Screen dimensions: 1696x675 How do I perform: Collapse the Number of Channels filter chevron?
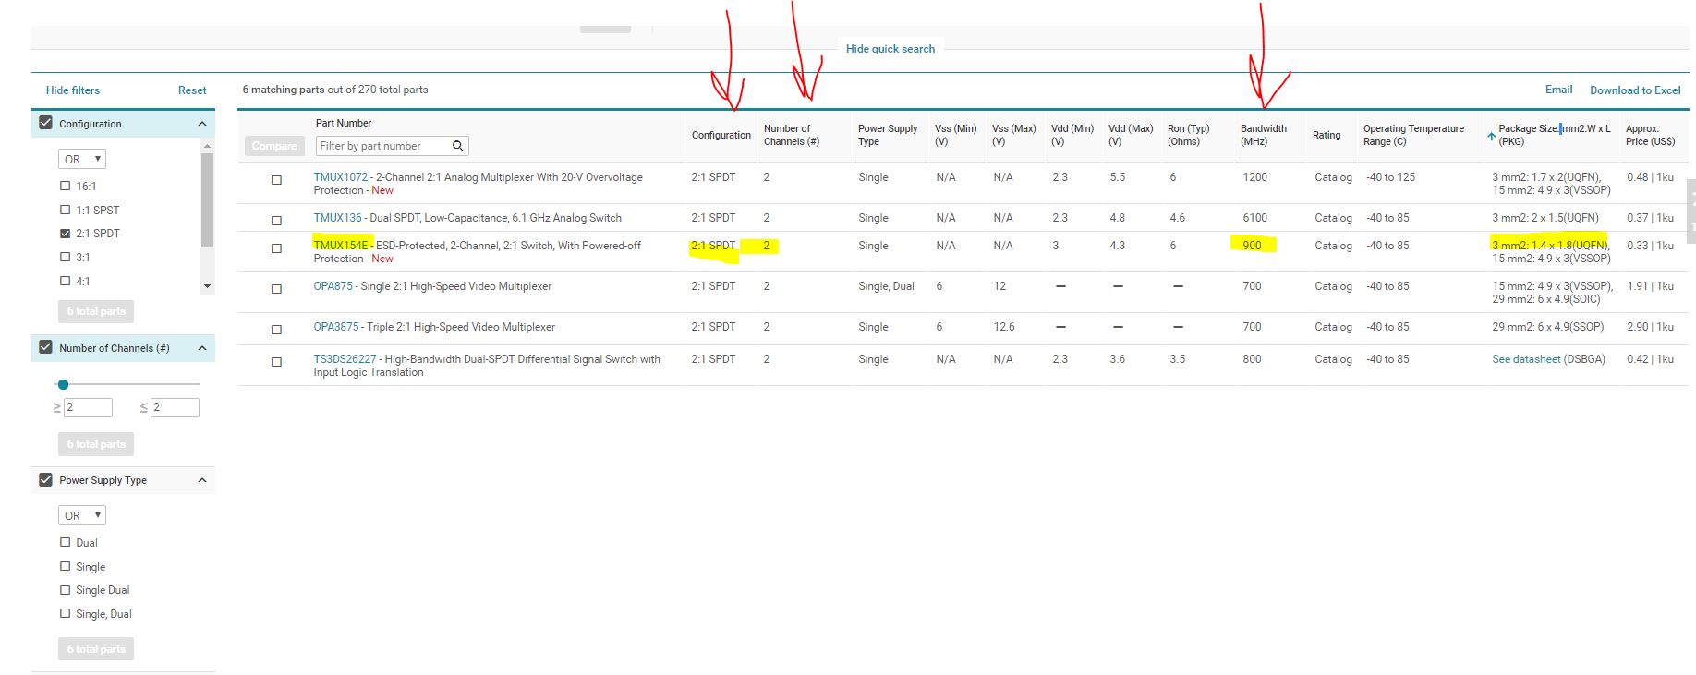pos(202,348)
